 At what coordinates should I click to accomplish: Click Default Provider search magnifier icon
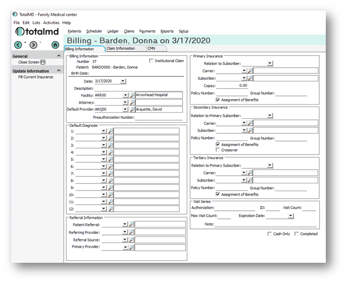[131, 109]
